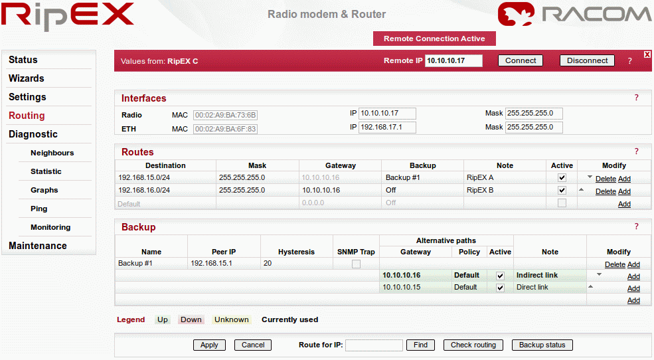Viewport: 654px width, 360px height.
Task: Click the Unknown legend color swatch
Action: coord(232,319)
